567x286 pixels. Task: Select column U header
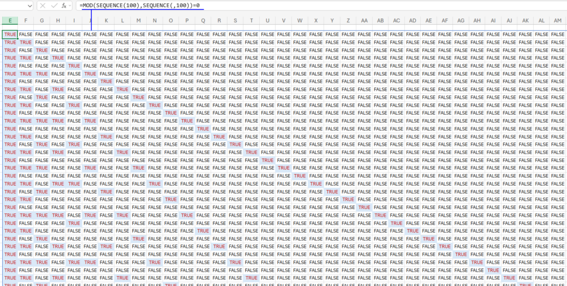pyautogui.click(x=267, y=21)
